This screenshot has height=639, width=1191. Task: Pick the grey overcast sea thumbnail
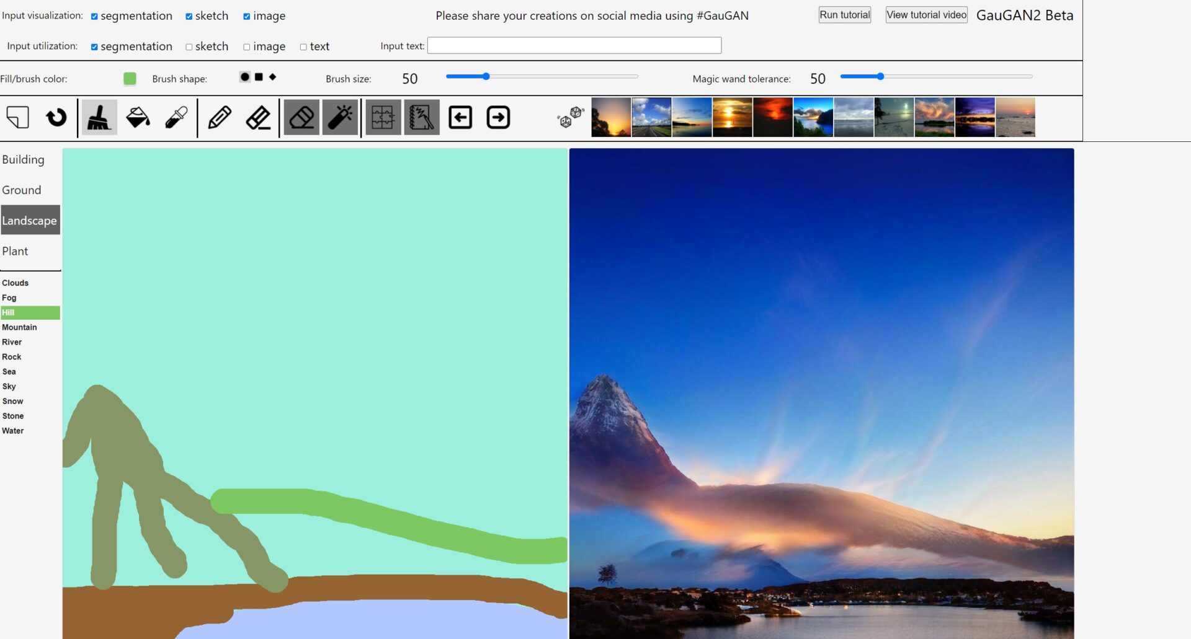pos(854,117)
